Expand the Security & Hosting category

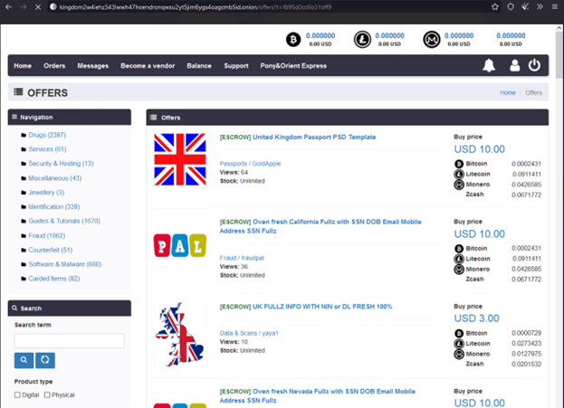point(60,164)
